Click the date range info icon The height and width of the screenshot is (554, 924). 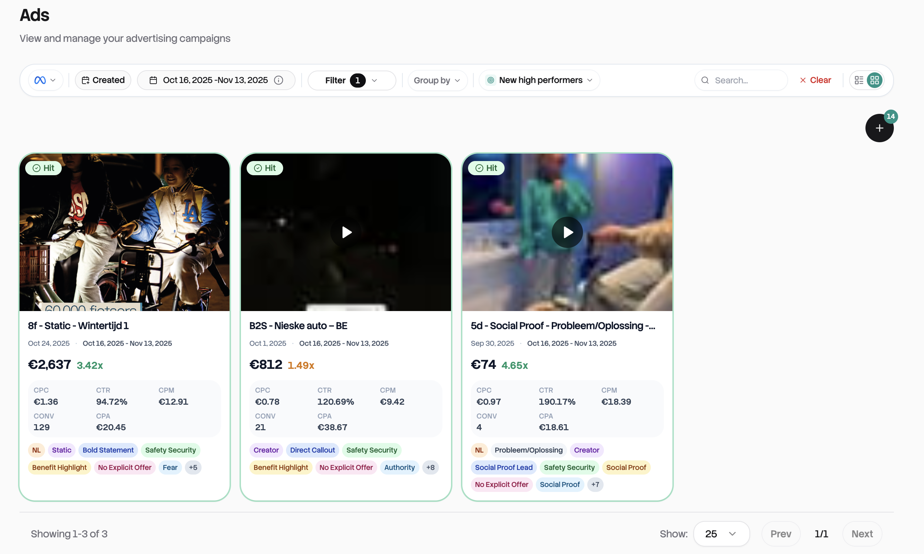(x=279, y=80)
